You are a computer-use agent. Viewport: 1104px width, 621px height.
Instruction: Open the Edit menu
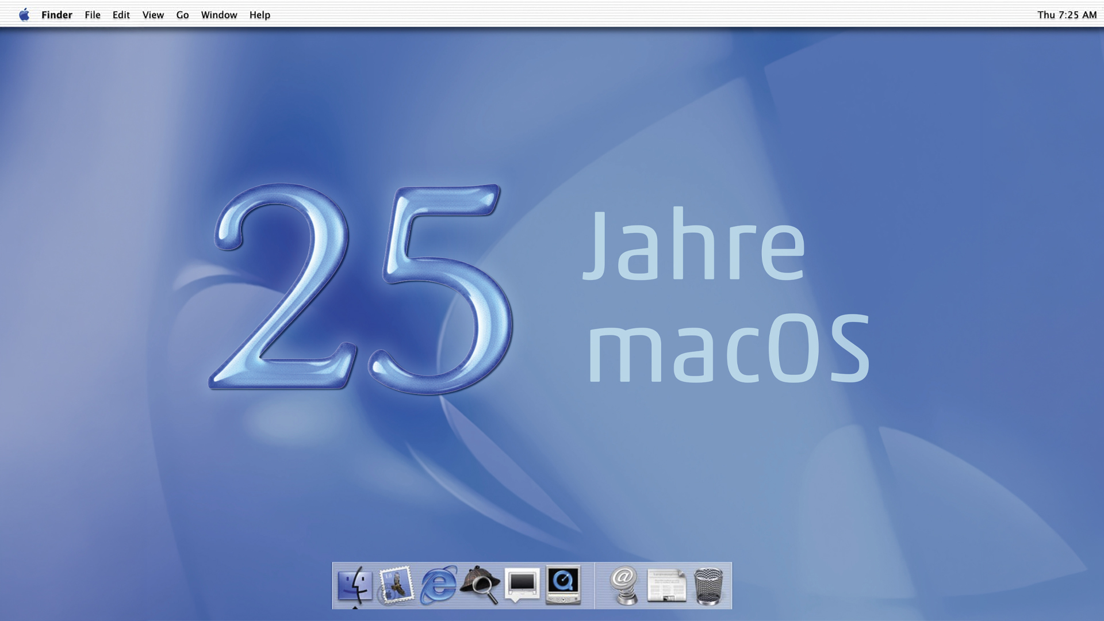(x=121, y=15)
